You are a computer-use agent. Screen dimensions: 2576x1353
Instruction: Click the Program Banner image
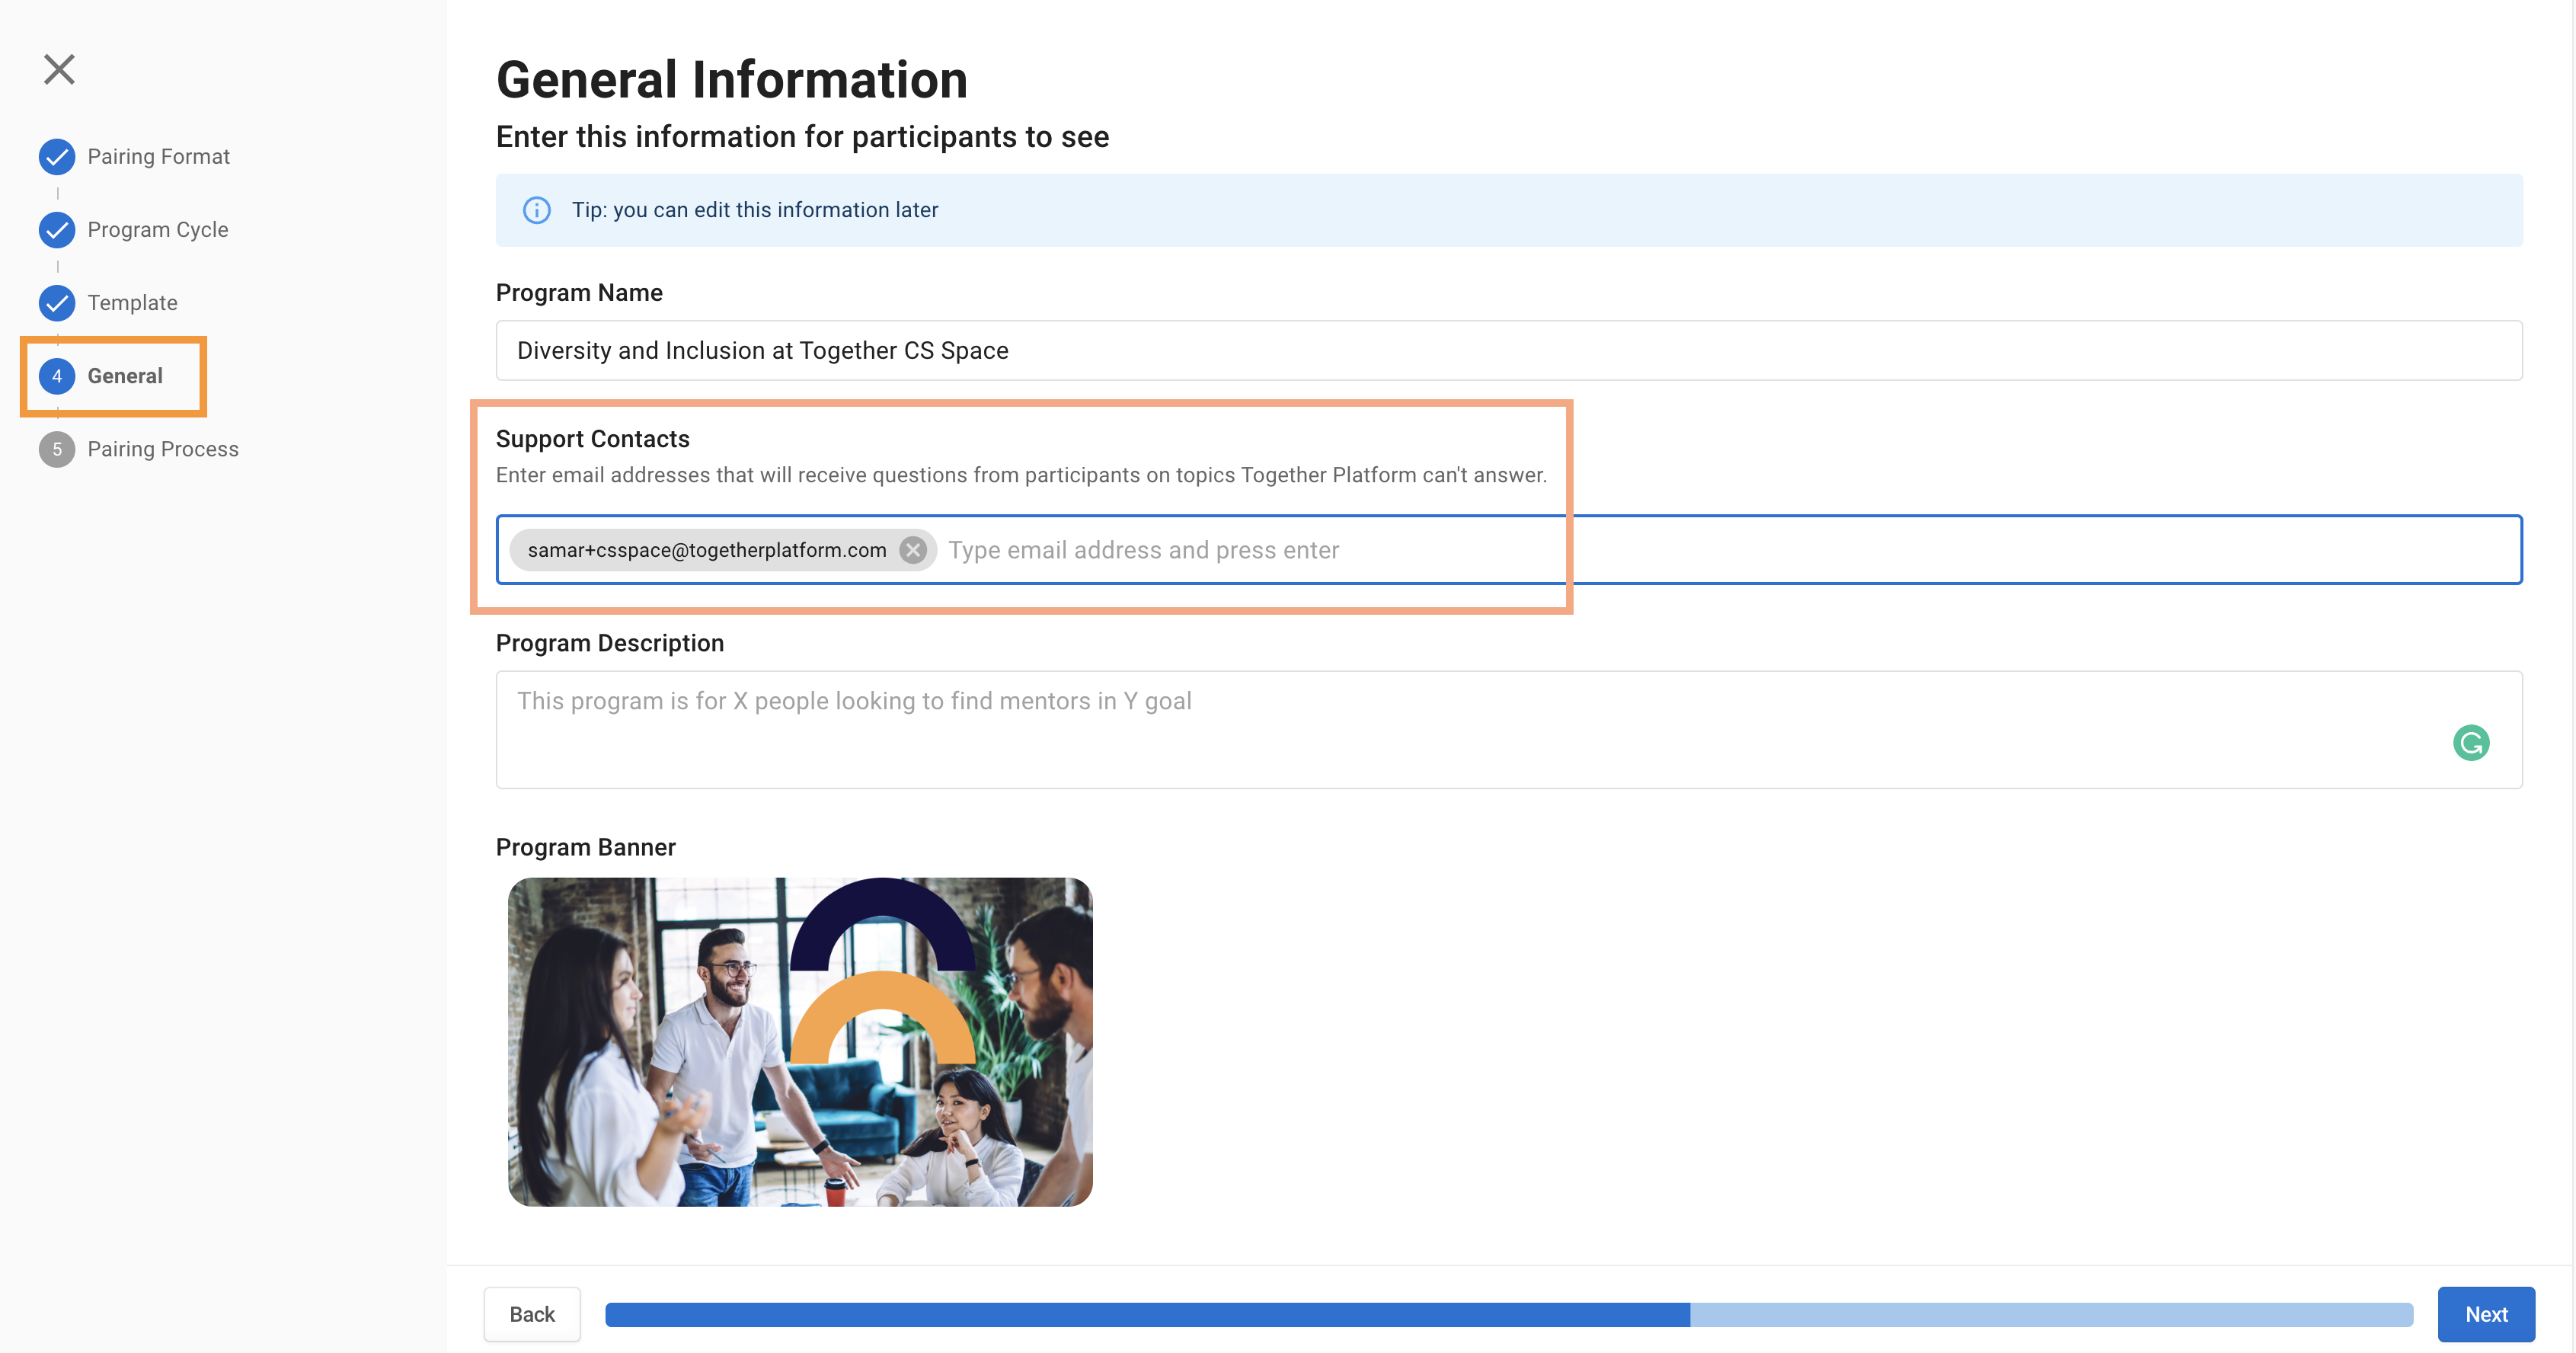[x=800, y=1042]
